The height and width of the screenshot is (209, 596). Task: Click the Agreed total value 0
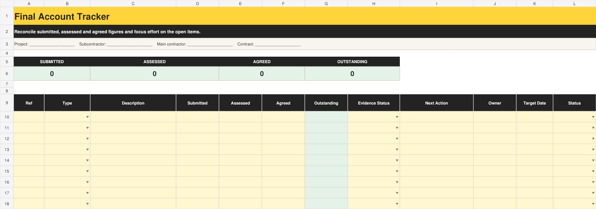(262, 74)
